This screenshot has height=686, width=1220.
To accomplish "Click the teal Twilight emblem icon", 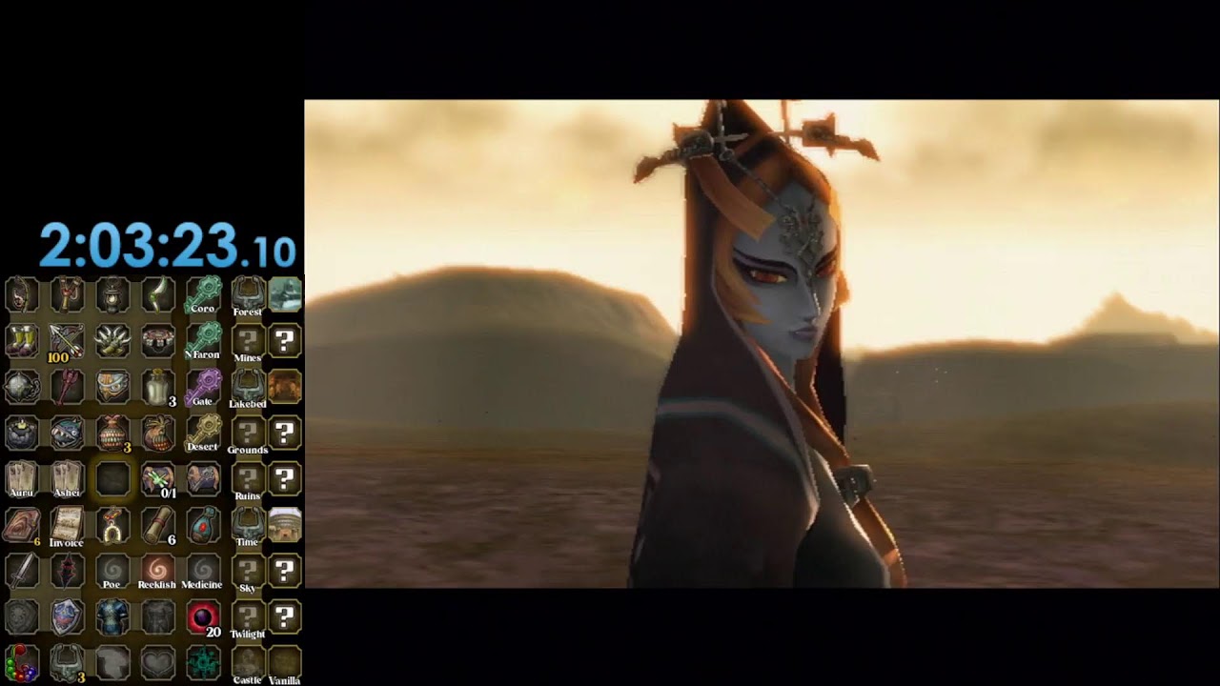I will (203, 662).
